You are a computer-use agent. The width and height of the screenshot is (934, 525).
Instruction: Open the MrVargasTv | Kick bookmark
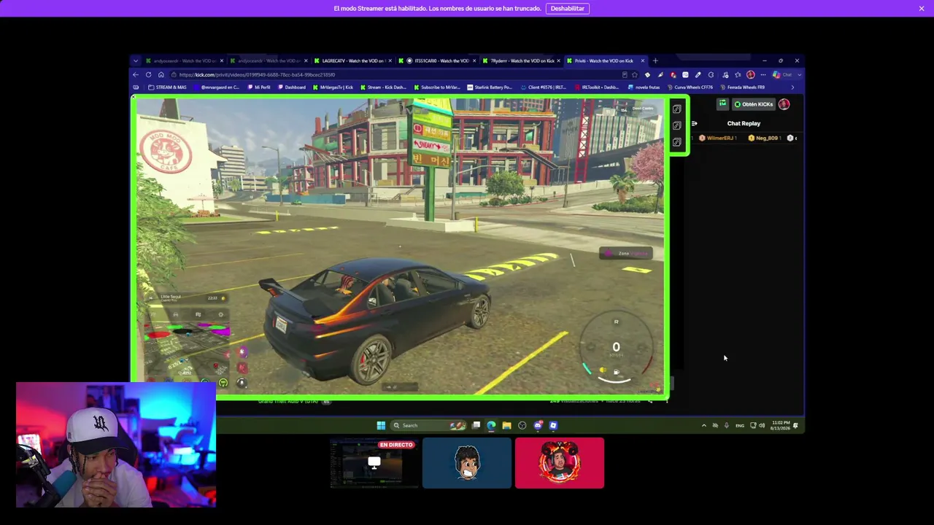pyautogui.click(x=333, y=87)
